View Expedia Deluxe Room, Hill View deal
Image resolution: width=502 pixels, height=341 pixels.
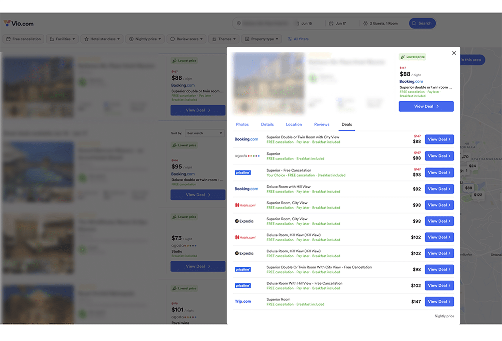tap(439, 253)
